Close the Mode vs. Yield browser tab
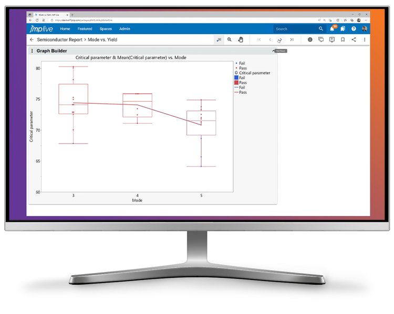The width and height of the screenshot is (394, 314). pyautogui.click(x=67, y=15)
